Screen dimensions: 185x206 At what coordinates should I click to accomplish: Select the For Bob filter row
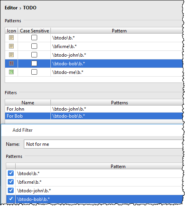click(x=94, y=116)
